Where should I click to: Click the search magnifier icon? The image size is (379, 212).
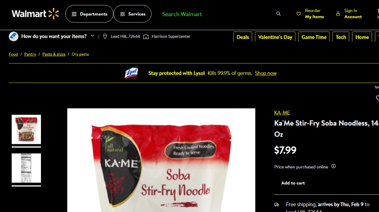(x=279, y=14)
